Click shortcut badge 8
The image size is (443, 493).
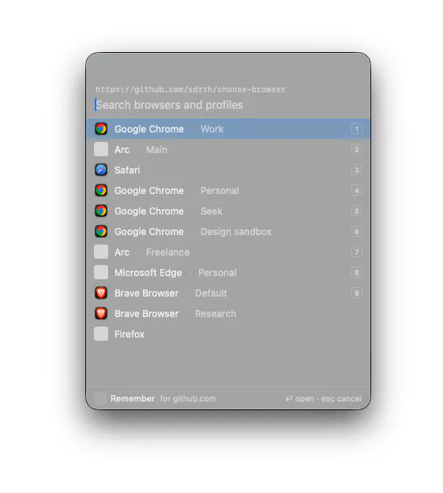[x=357, y=272]
